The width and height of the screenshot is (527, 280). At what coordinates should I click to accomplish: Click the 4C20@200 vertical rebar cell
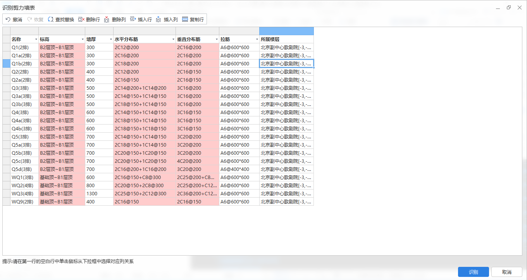tap(197, 161)
